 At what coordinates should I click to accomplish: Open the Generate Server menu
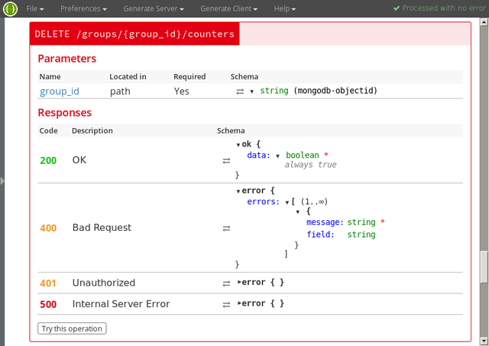(x=154, y=8)
